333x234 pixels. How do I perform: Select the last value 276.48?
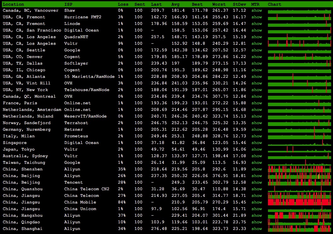coord(159,229)
